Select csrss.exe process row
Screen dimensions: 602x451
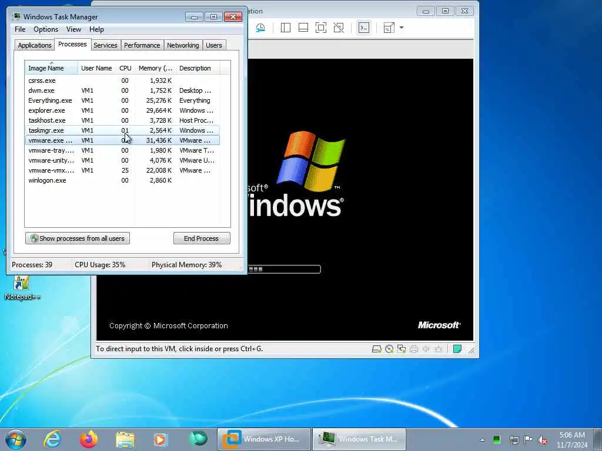click(x=122, y=80)
